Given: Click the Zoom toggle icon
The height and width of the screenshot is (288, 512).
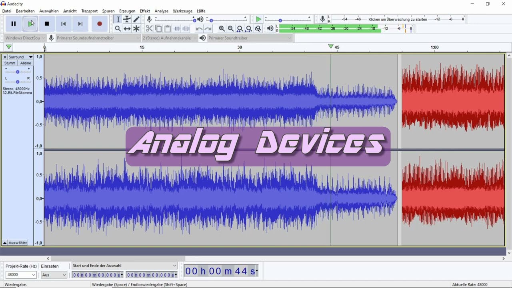Looking at the screenshot, I should pos(258,28).
